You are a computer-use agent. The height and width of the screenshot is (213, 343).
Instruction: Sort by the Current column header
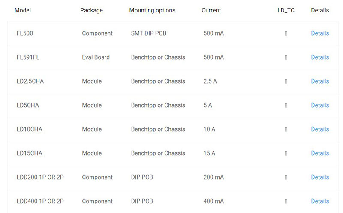click(211, 10)
